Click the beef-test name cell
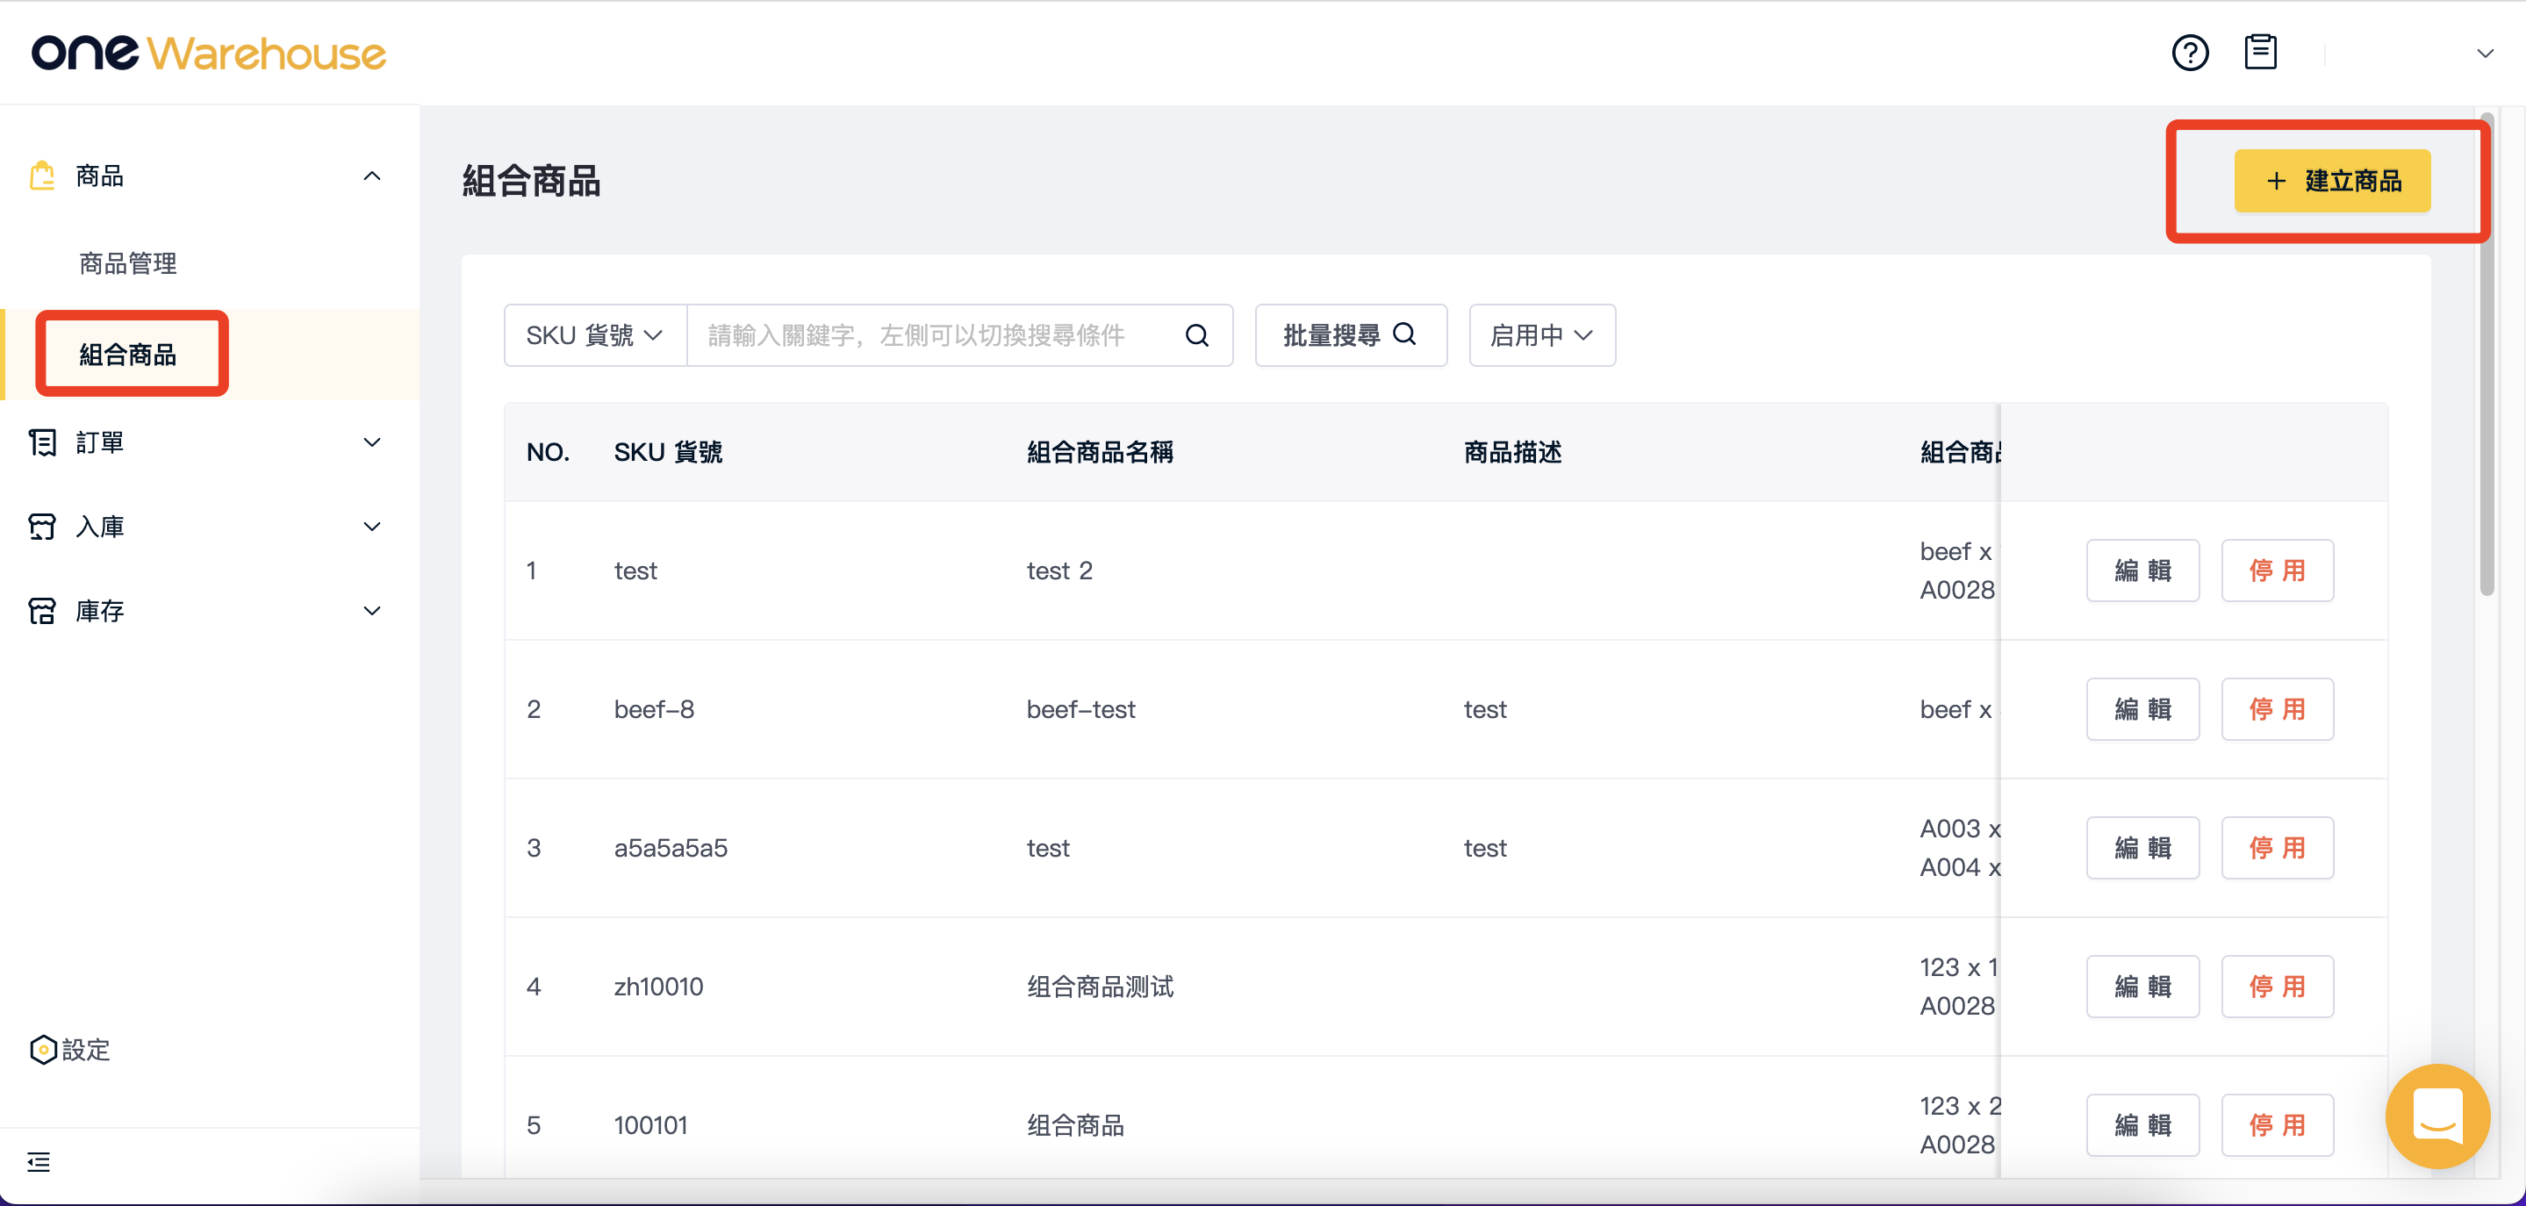This screenshot has height=1206, width=2526. click(1080, 709)
